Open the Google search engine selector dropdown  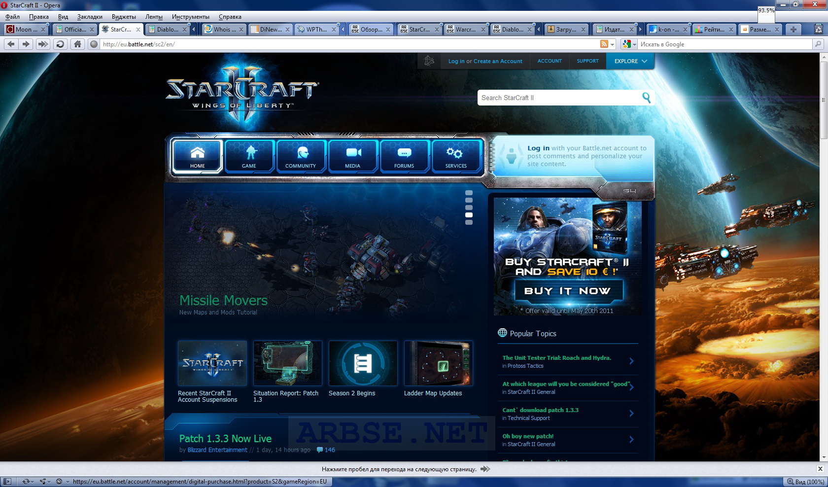[x=628, y=44]
